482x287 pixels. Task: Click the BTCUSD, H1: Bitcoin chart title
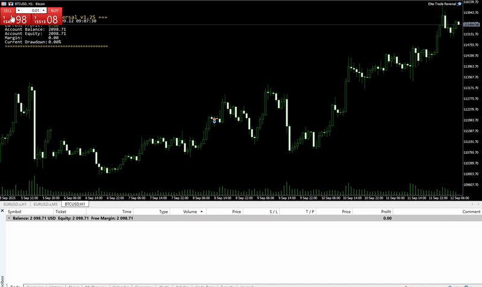coord(30,4)
